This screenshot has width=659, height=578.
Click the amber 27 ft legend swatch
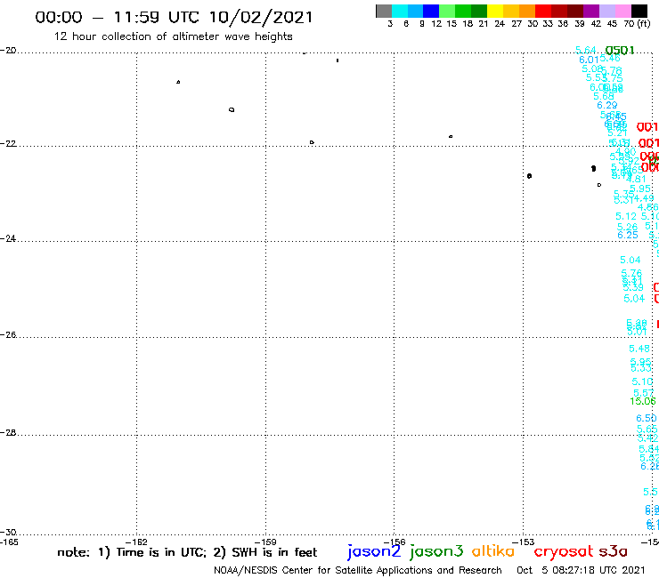pyautogui.click(x=511, y=11)
